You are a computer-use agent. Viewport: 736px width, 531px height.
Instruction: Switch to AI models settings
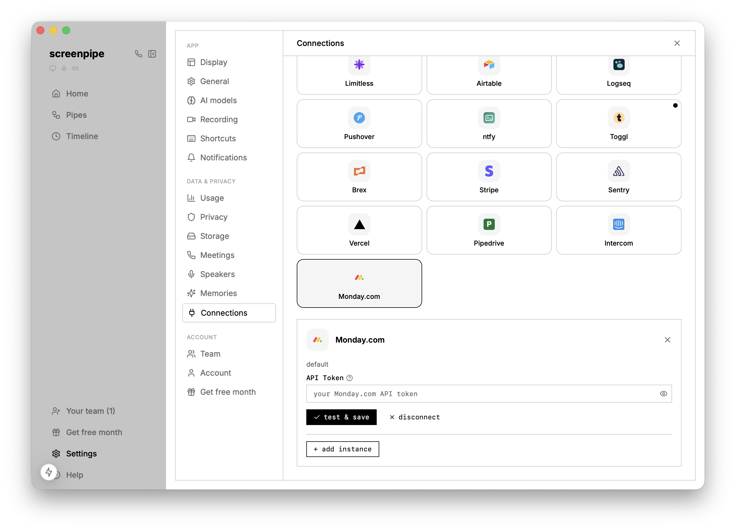[218, 100]
